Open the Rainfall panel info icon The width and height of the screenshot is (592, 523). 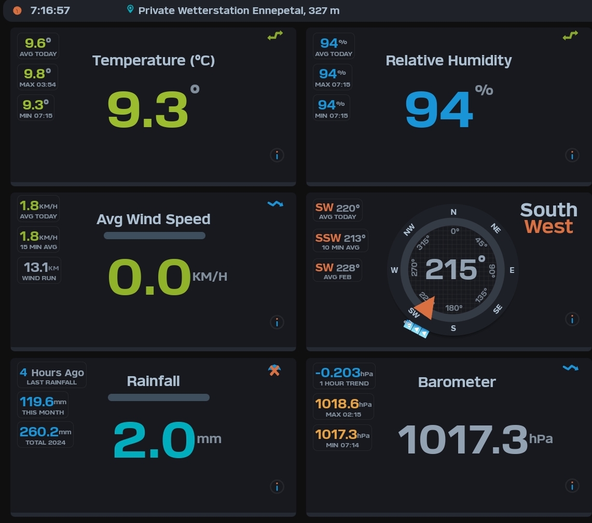277,487
